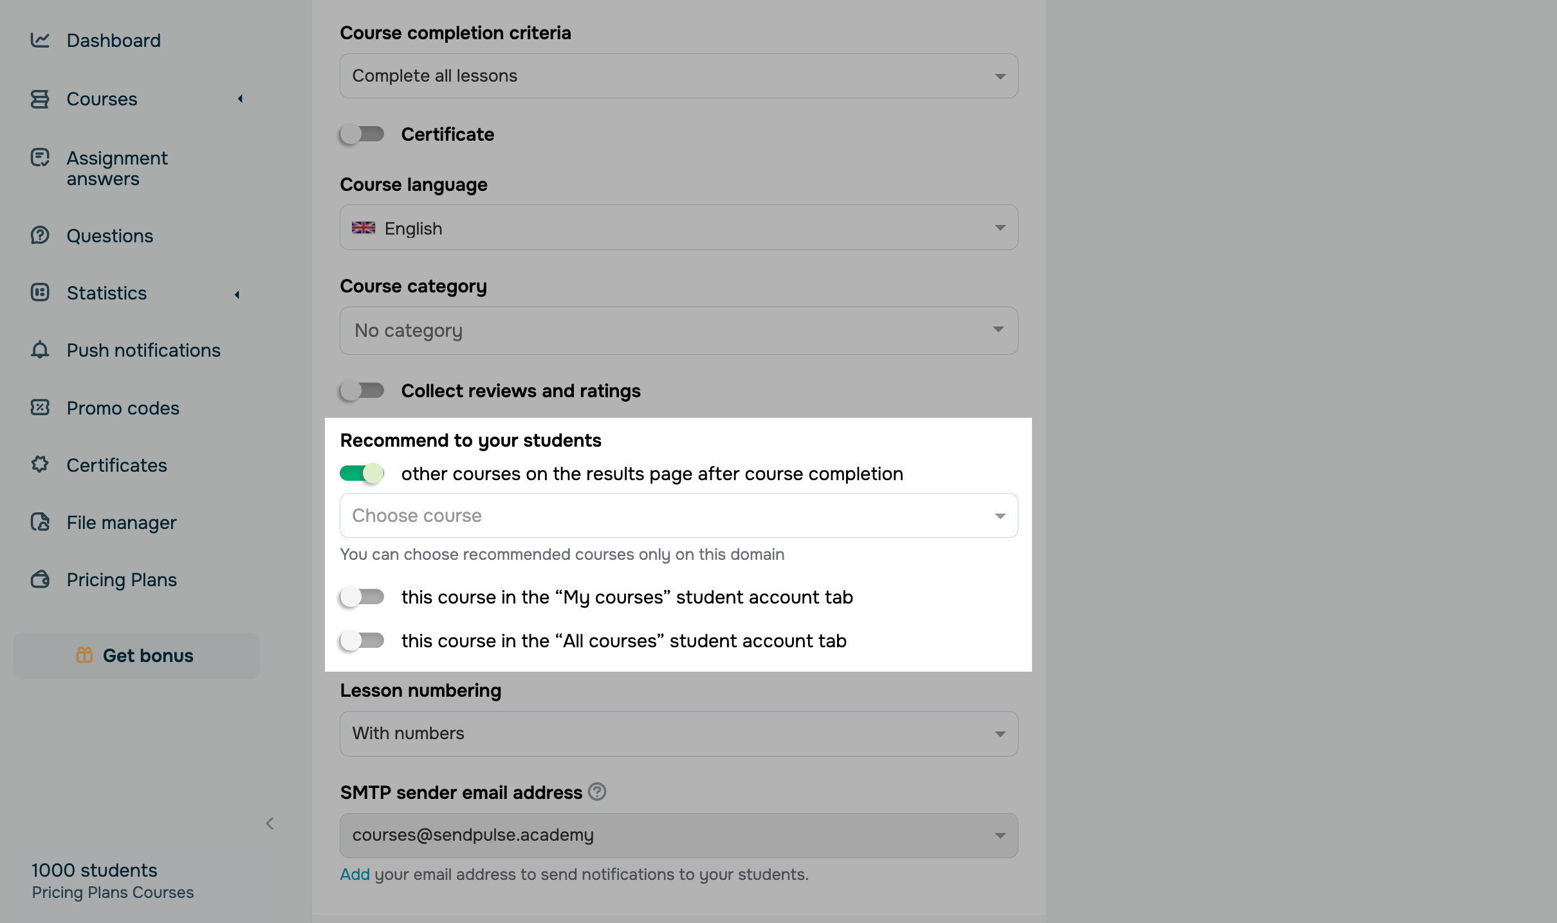The height and width of the screenshot is (923, 1557).
Task: Click the UK flag in Course language
Action: pos(364,228)
